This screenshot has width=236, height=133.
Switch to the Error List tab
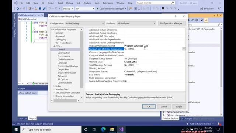22,119
